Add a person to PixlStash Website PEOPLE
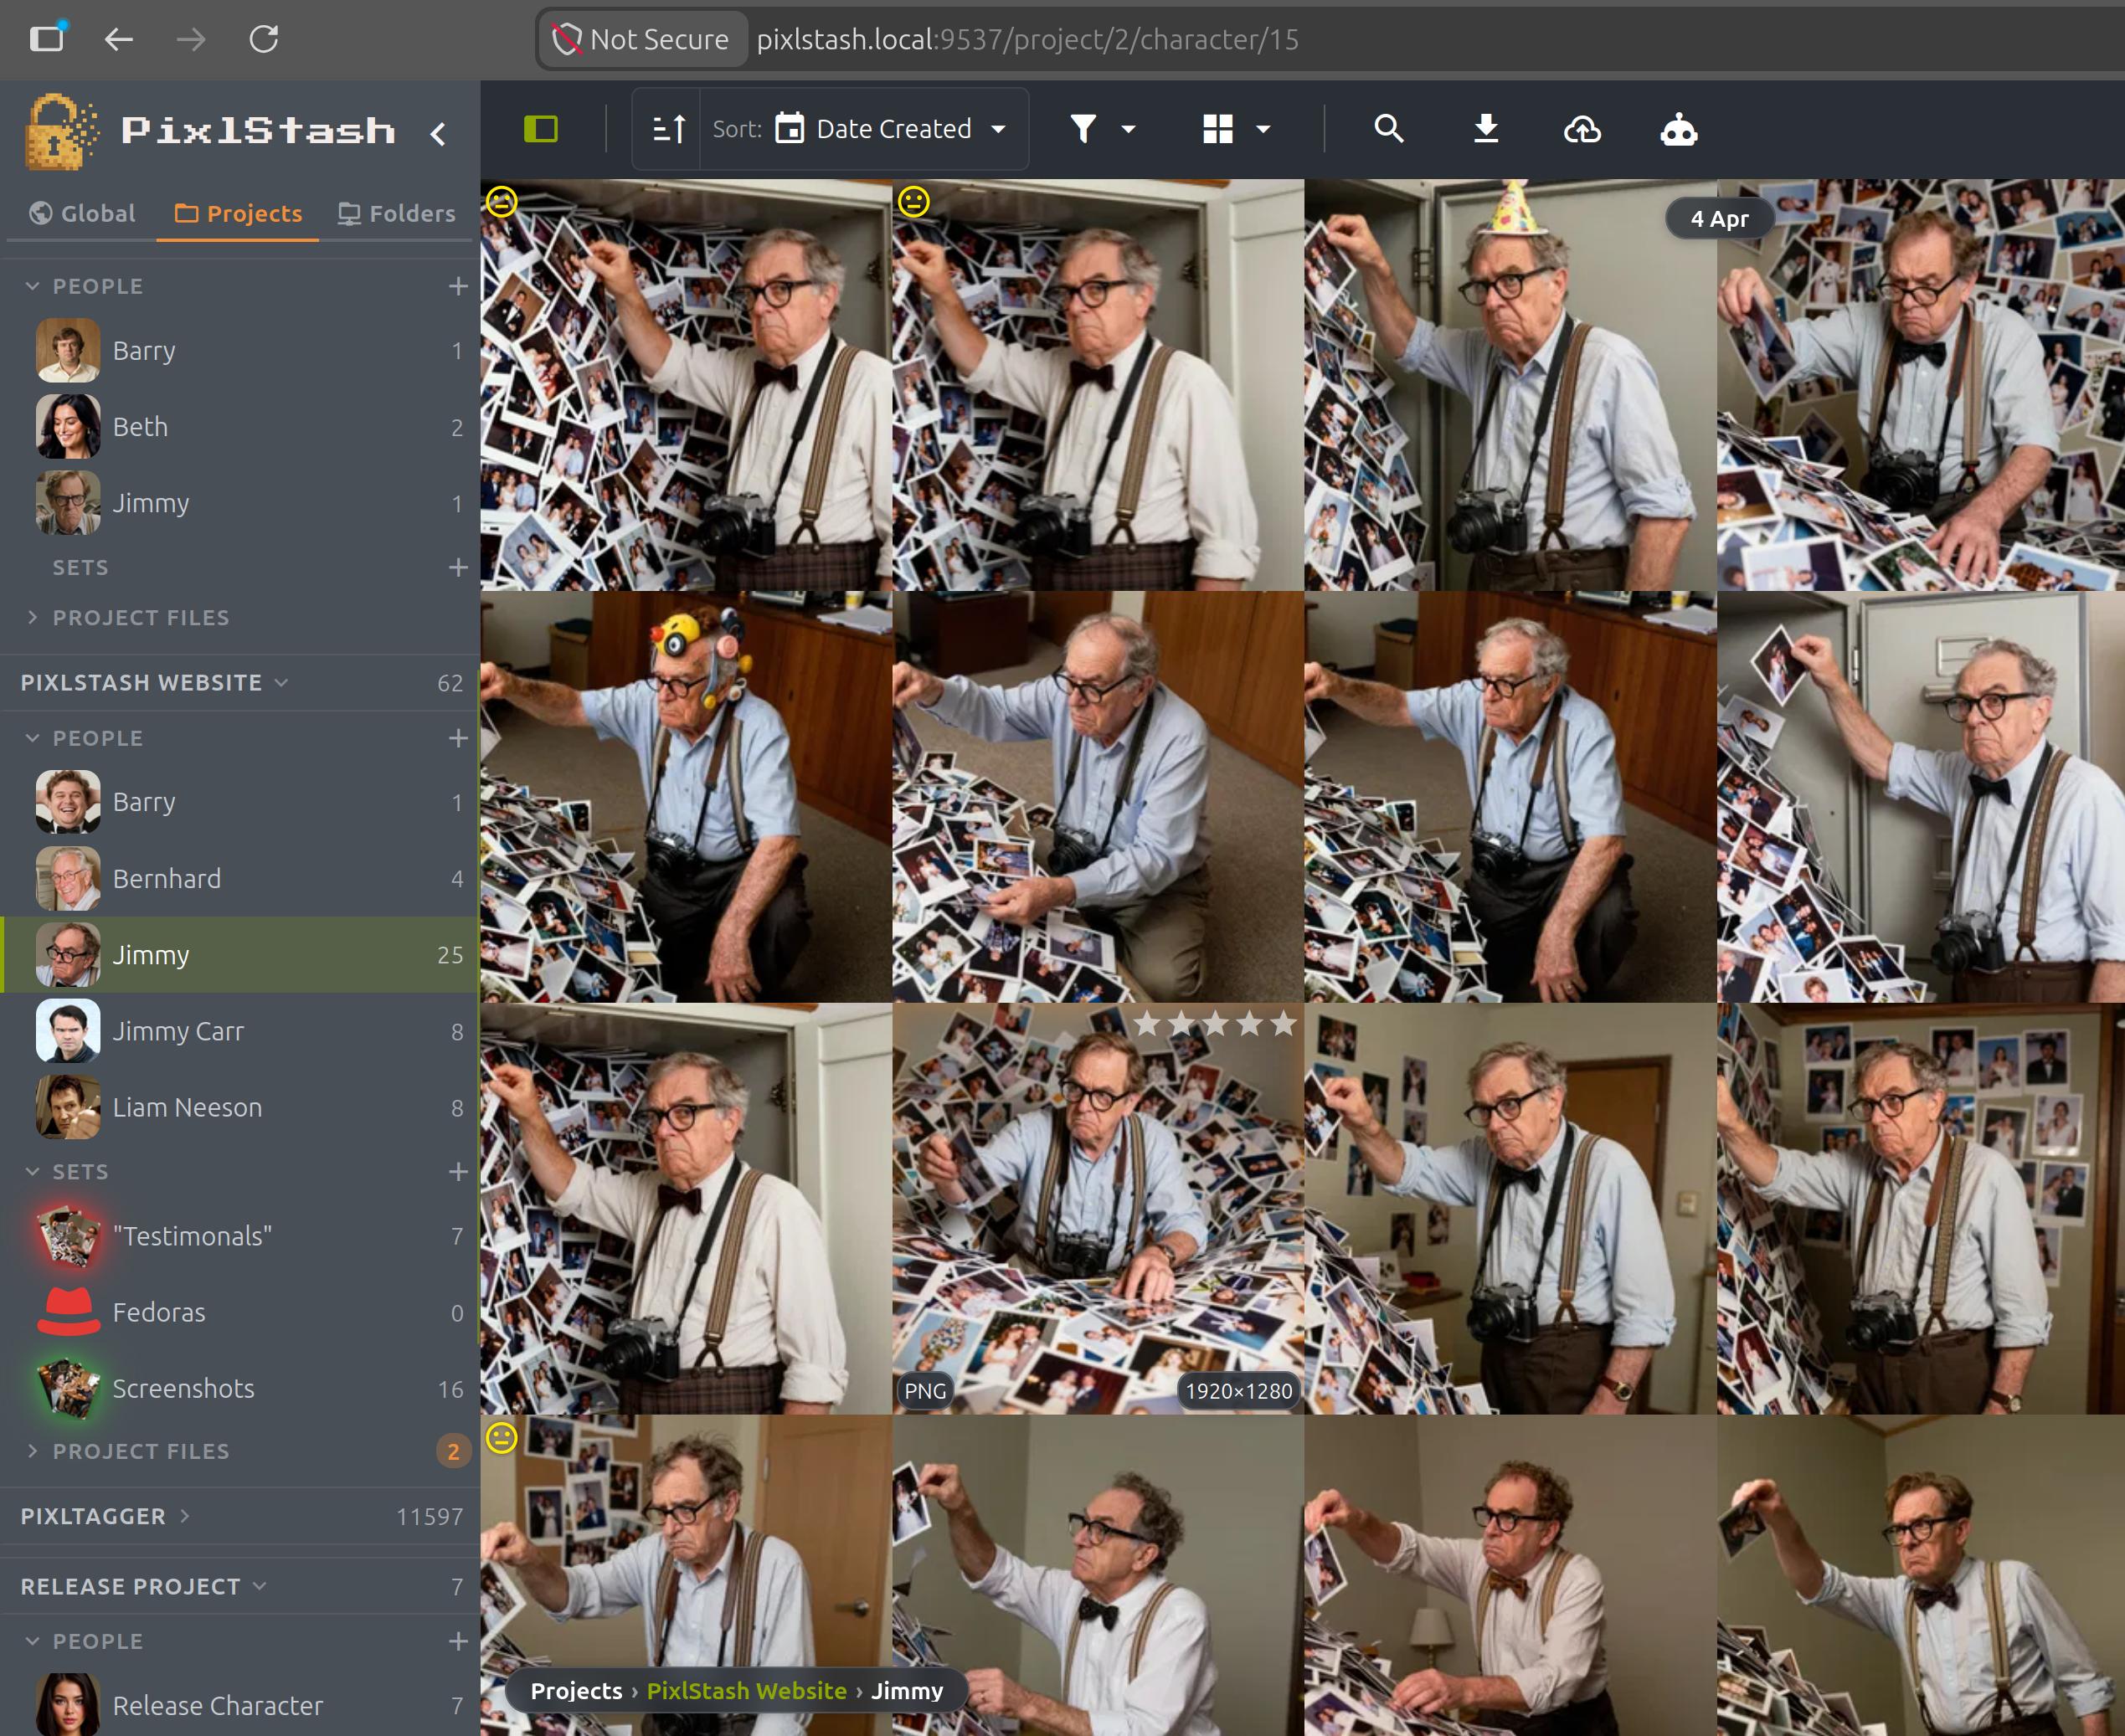 pos(458,738)
